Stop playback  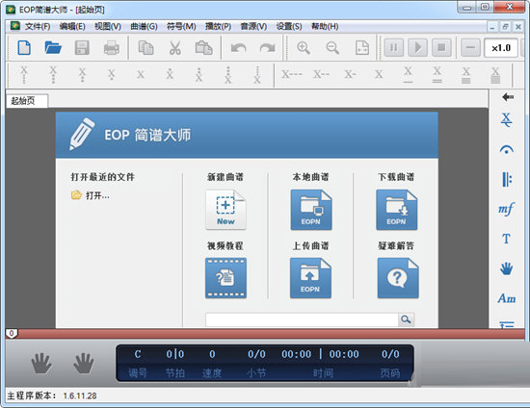coord(441,47)
